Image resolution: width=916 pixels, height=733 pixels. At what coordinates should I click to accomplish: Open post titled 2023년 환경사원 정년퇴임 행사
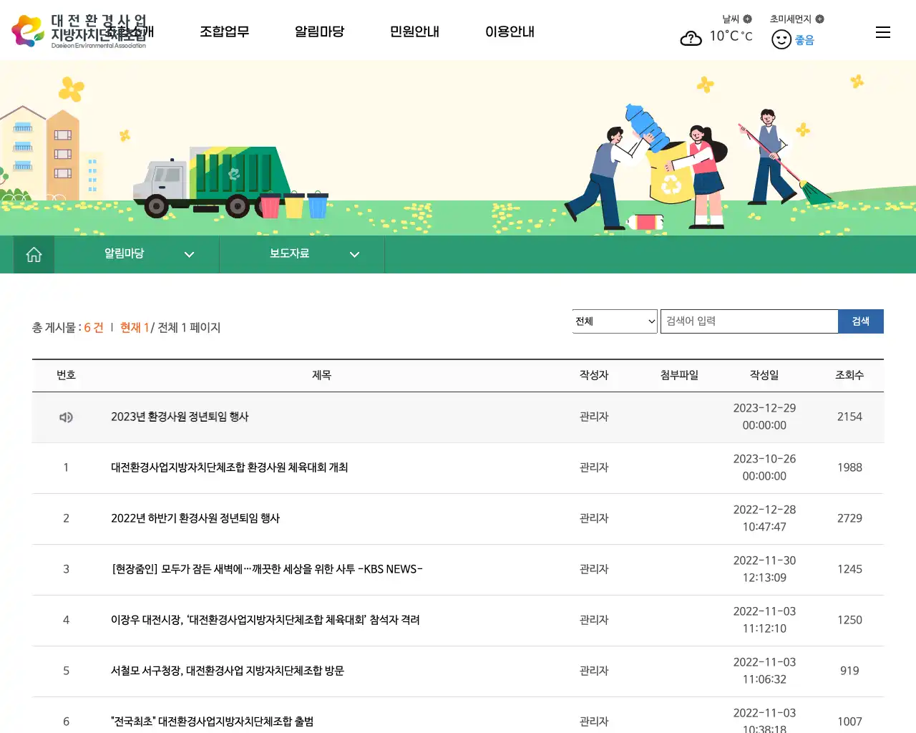pyautogui.click(x=179, y=417)
